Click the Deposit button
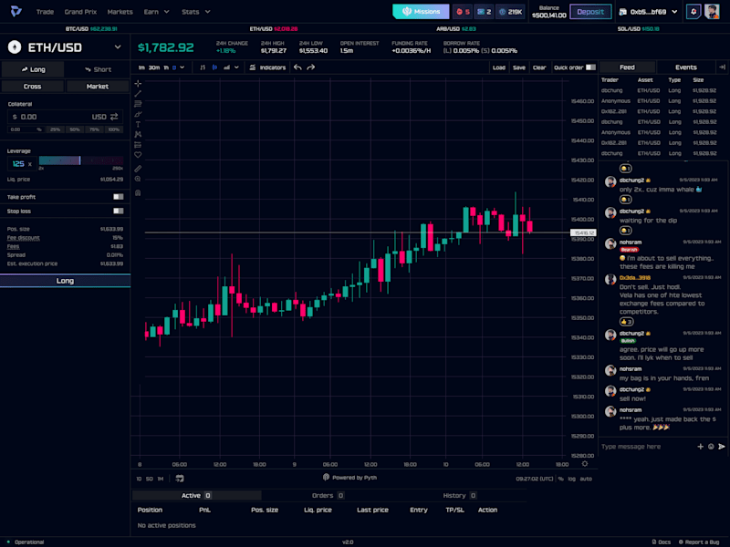 [590, 12]
